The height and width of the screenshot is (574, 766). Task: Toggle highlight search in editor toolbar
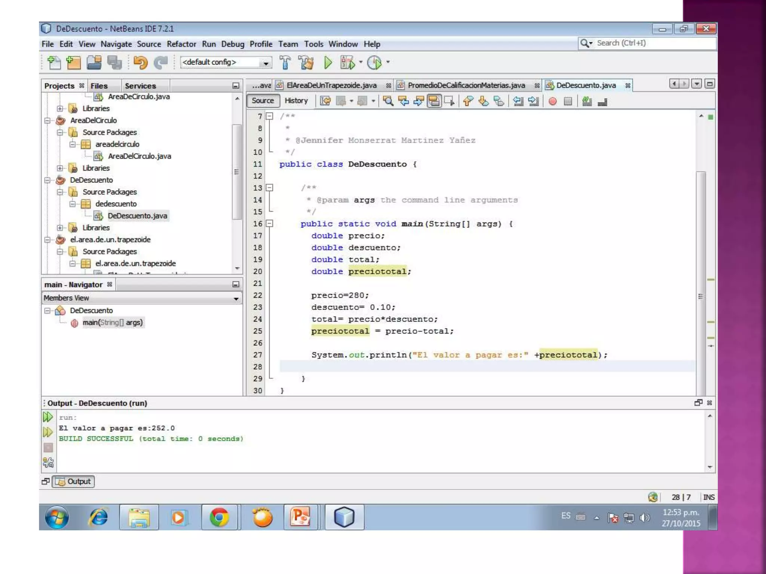(434, 101)
